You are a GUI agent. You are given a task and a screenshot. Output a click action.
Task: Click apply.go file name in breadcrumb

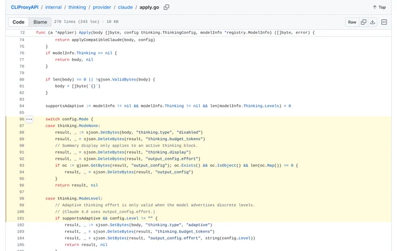tap(149, 7)
